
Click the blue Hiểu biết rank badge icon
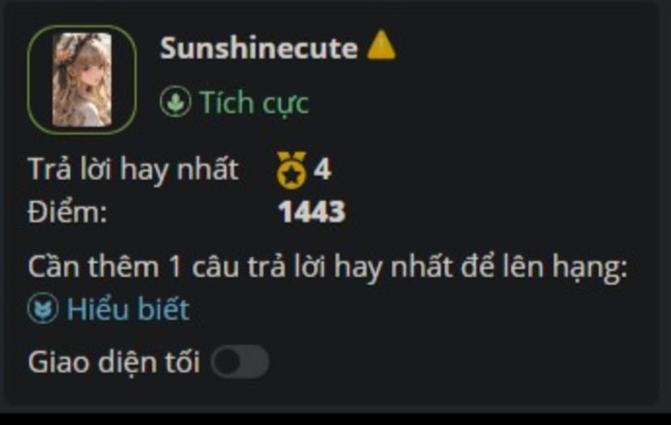[43, 308]
